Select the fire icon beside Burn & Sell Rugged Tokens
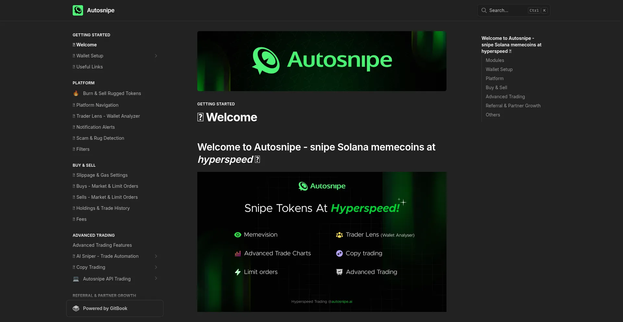The height and width of the screenshot is (322, 623). pyautogui.click(x=76, y=93)
